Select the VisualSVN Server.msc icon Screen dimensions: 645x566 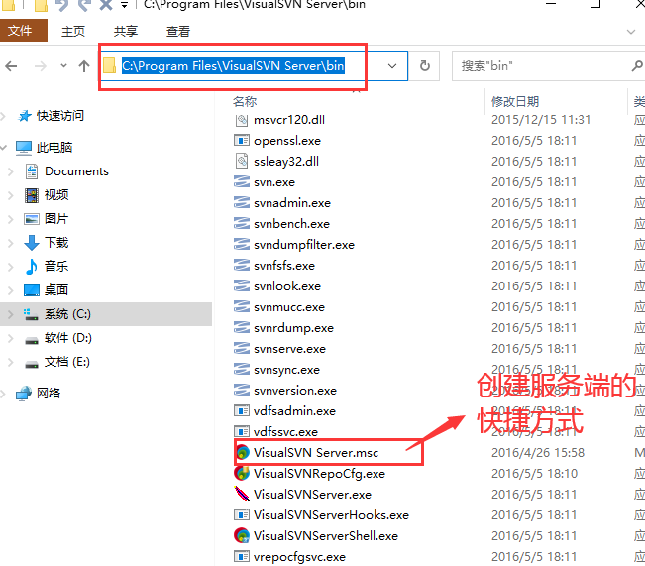(243, 452)
